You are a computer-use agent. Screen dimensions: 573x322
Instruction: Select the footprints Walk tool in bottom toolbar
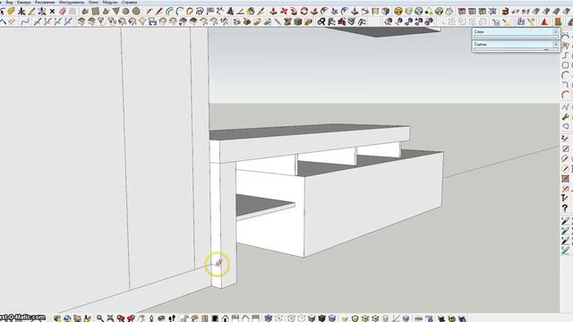172,318
